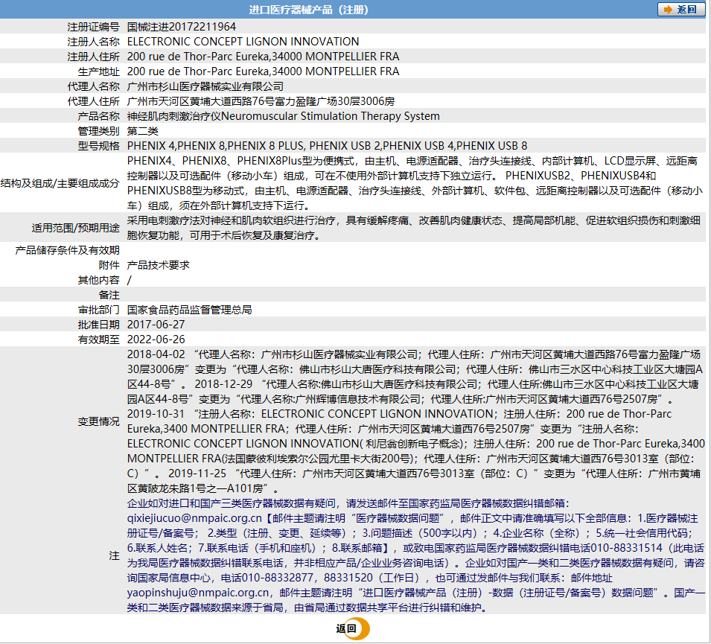Click the top-right 返回 back button
Viewport: 711px width, 644px height.
pyautogui.click(x=680, y=10)
